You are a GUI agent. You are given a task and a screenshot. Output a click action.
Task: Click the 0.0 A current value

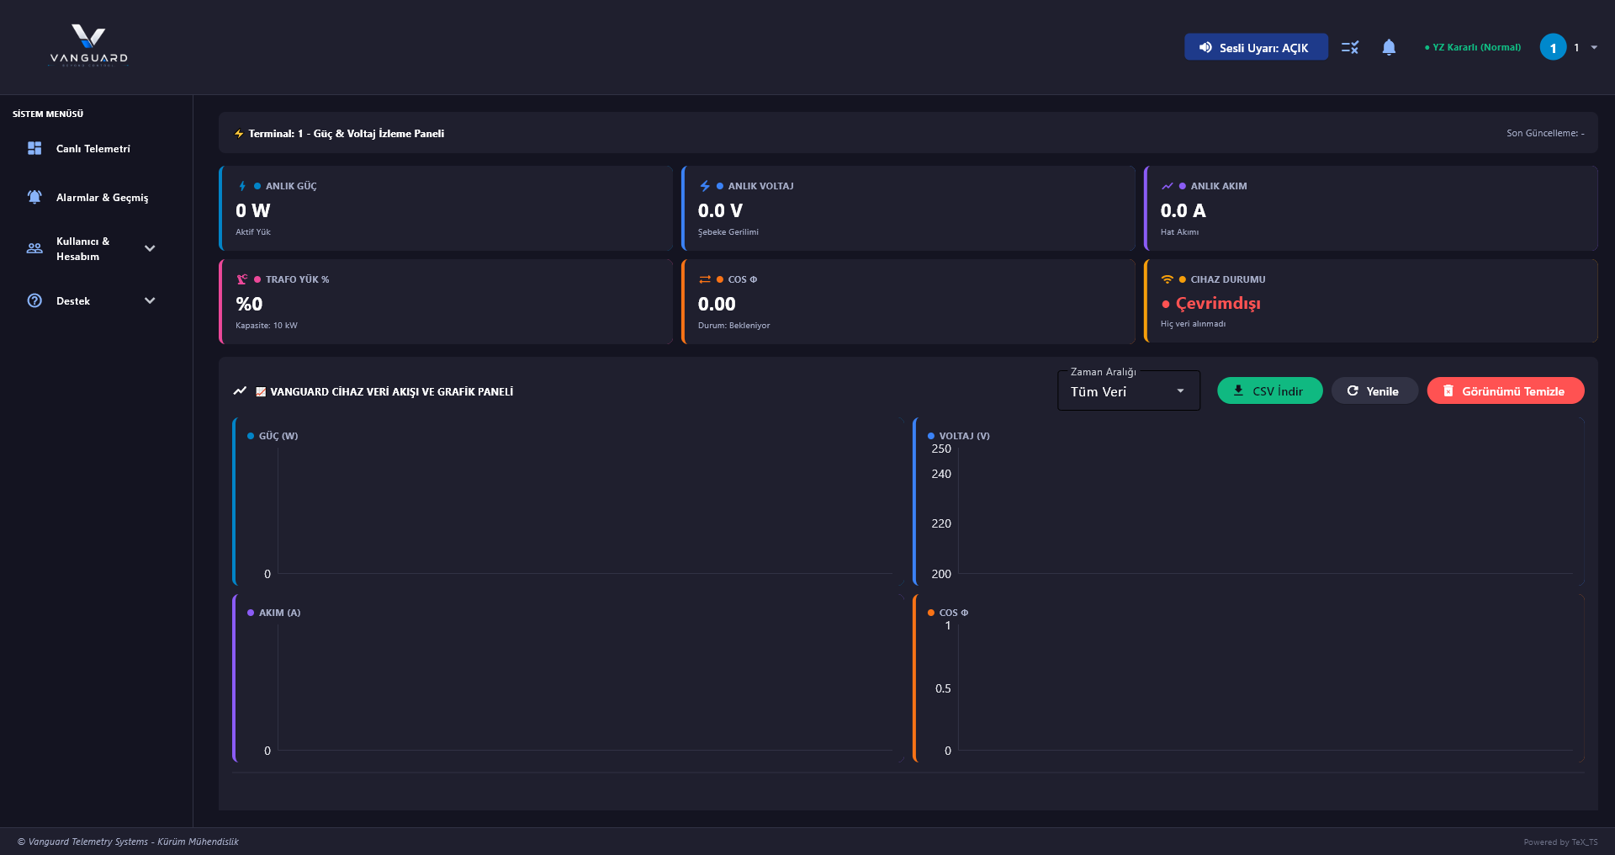pos(1183,210)
